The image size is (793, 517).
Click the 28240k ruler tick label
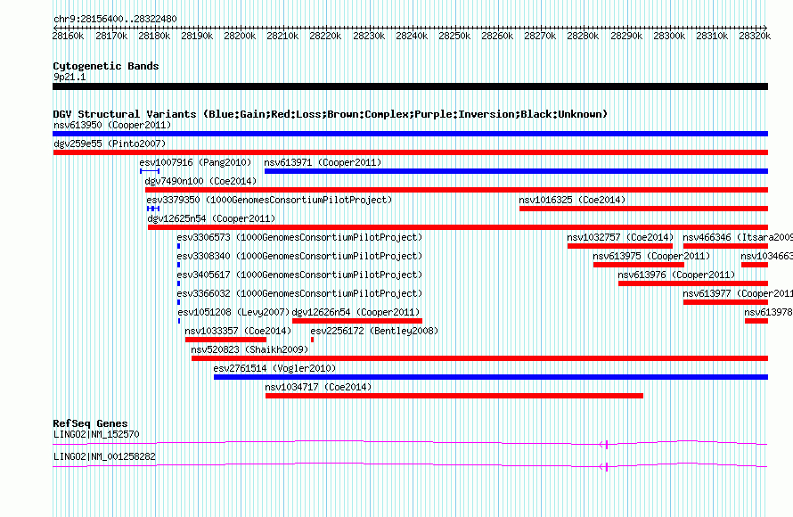coord(412,36)
